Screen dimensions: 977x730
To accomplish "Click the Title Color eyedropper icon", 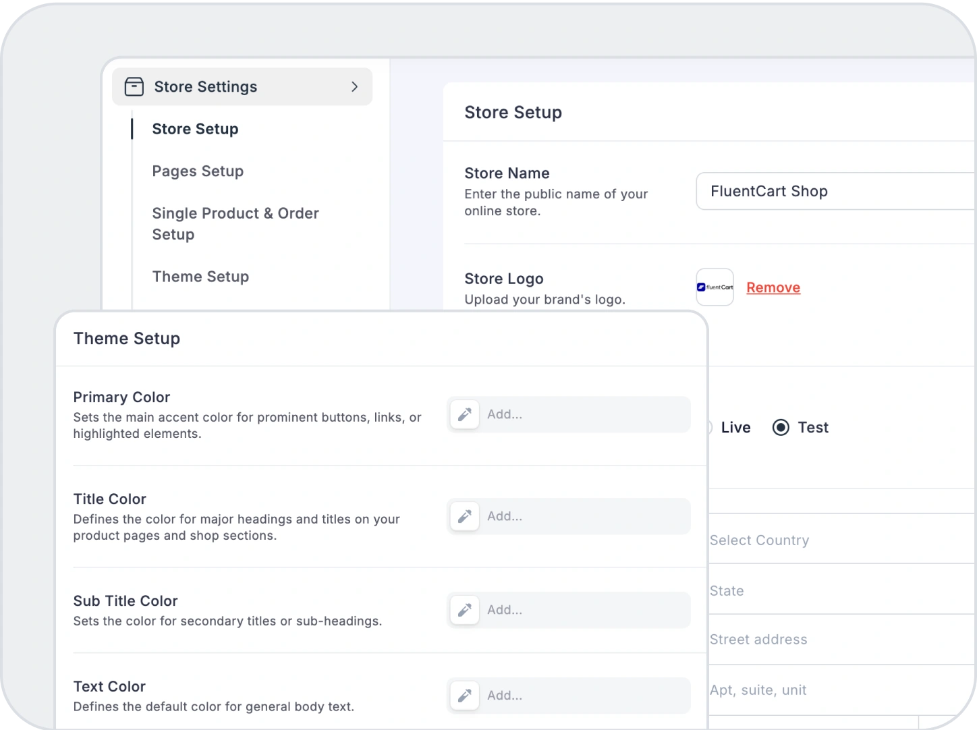I will 464,516.
